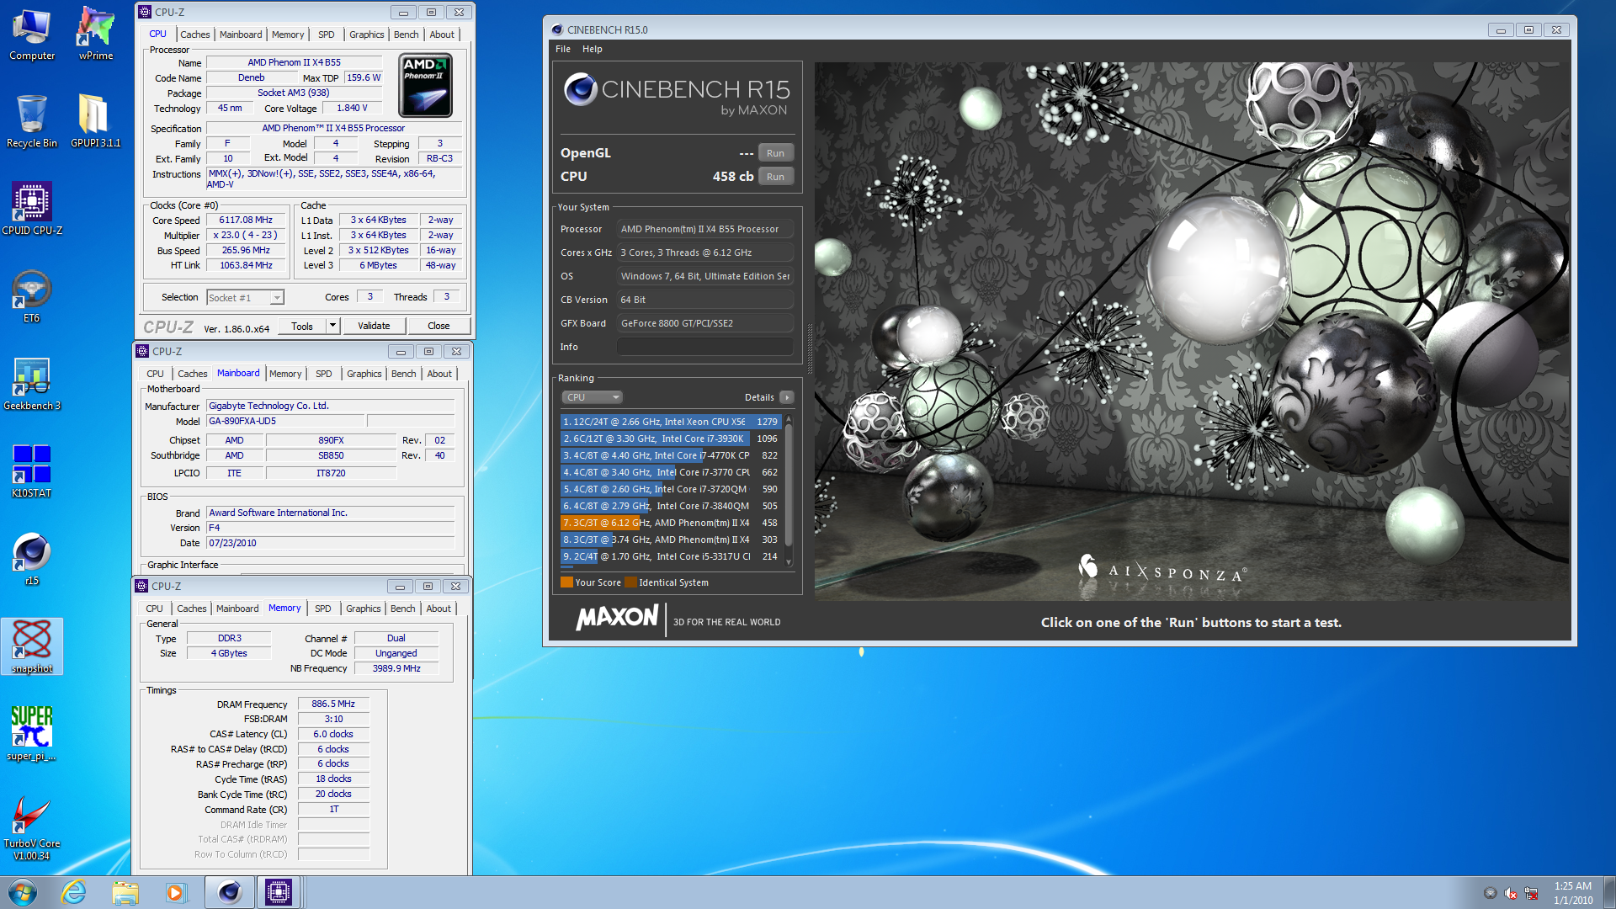Select the SPD tab in the middle CPU-Z window

pyautogui.click(x=324, y=374)
